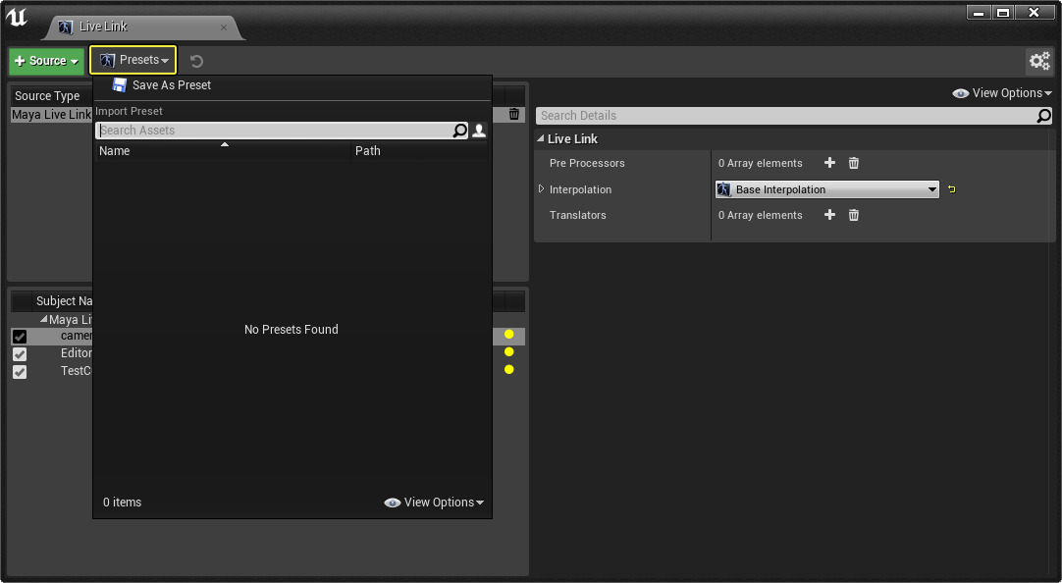The width and height of the screenshot is (1062, 583).
Task: Click the eye icon in the popup View Options
Action: point(392,503)
